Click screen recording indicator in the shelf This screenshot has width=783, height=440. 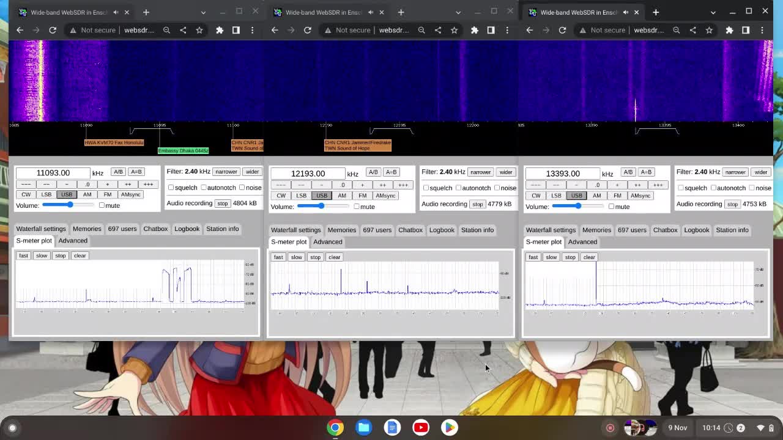click(610, 428)
